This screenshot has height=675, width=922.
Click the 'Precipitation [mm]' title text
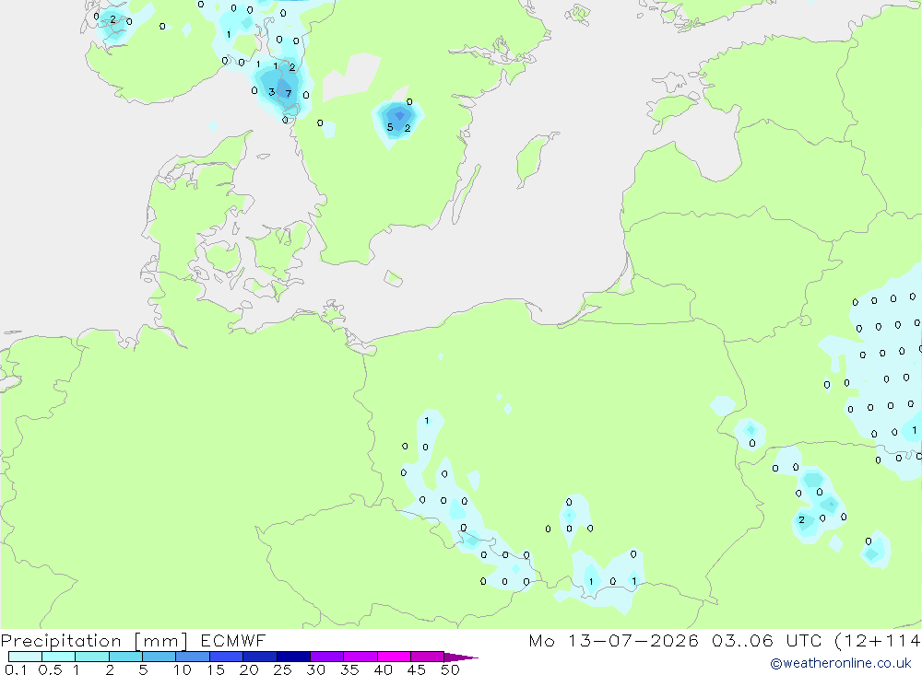point(94,640)
